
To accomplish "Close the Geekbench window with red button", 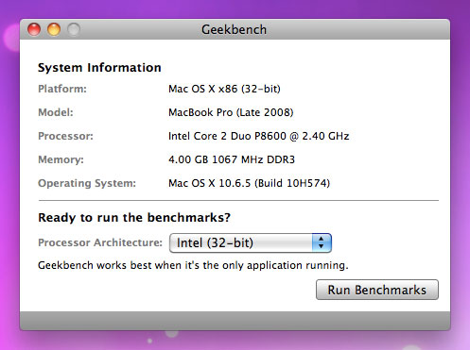I will [x=34, y=29].
